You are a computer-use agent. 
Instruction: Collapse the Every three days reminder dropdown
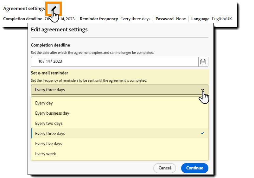[119, 90]
